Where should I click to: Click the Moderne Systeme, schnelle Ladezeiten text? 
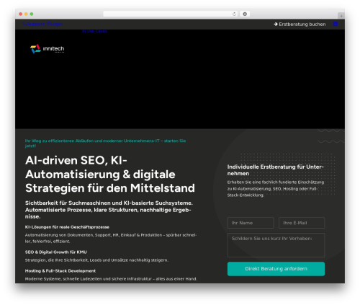tap(111, 279)
